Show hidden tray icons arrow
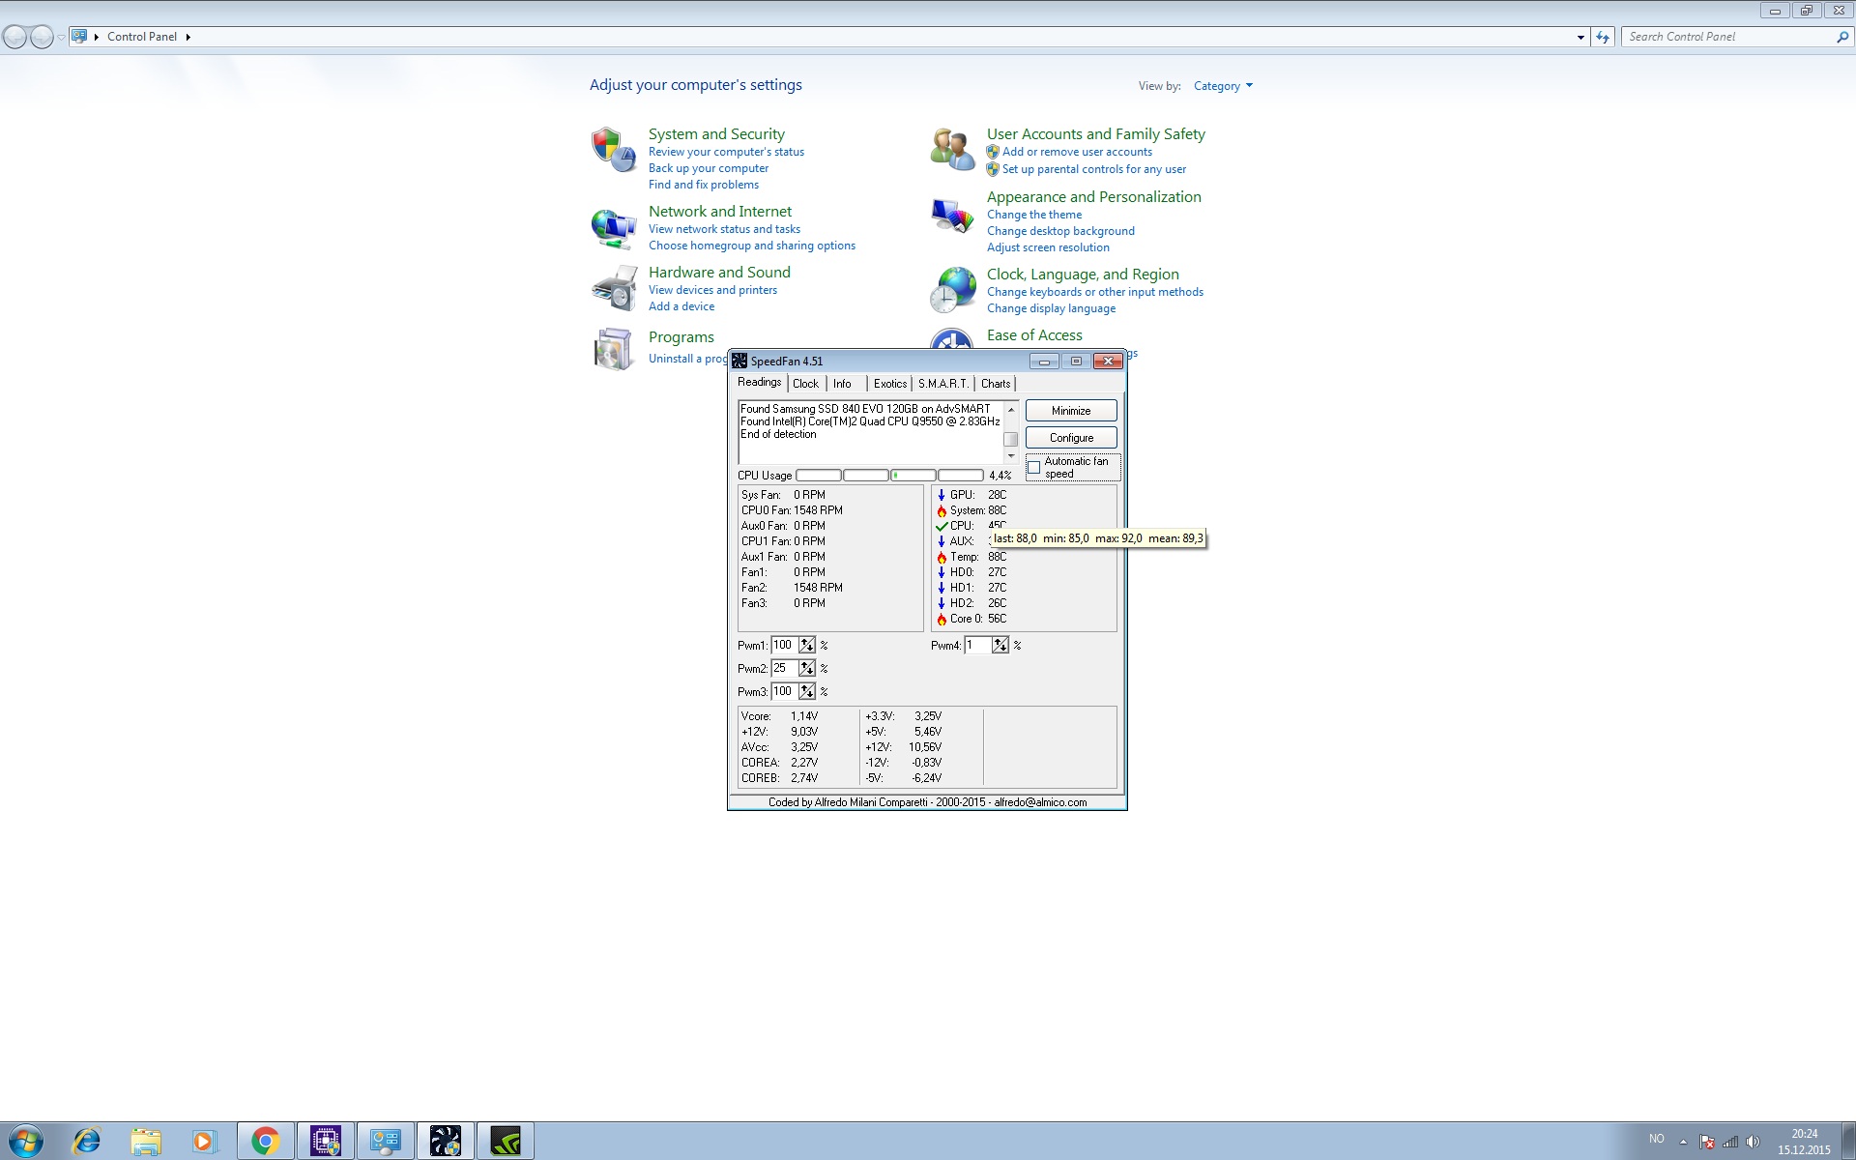This screenshot has width=1856, height=1160. coord(1683,1142)
